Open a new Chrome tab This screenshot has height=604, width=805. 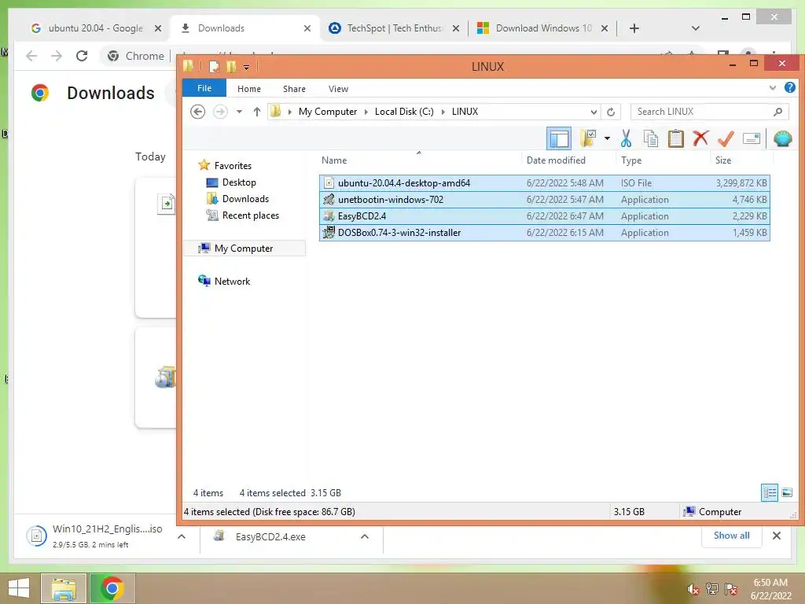[x=634, y=28]
